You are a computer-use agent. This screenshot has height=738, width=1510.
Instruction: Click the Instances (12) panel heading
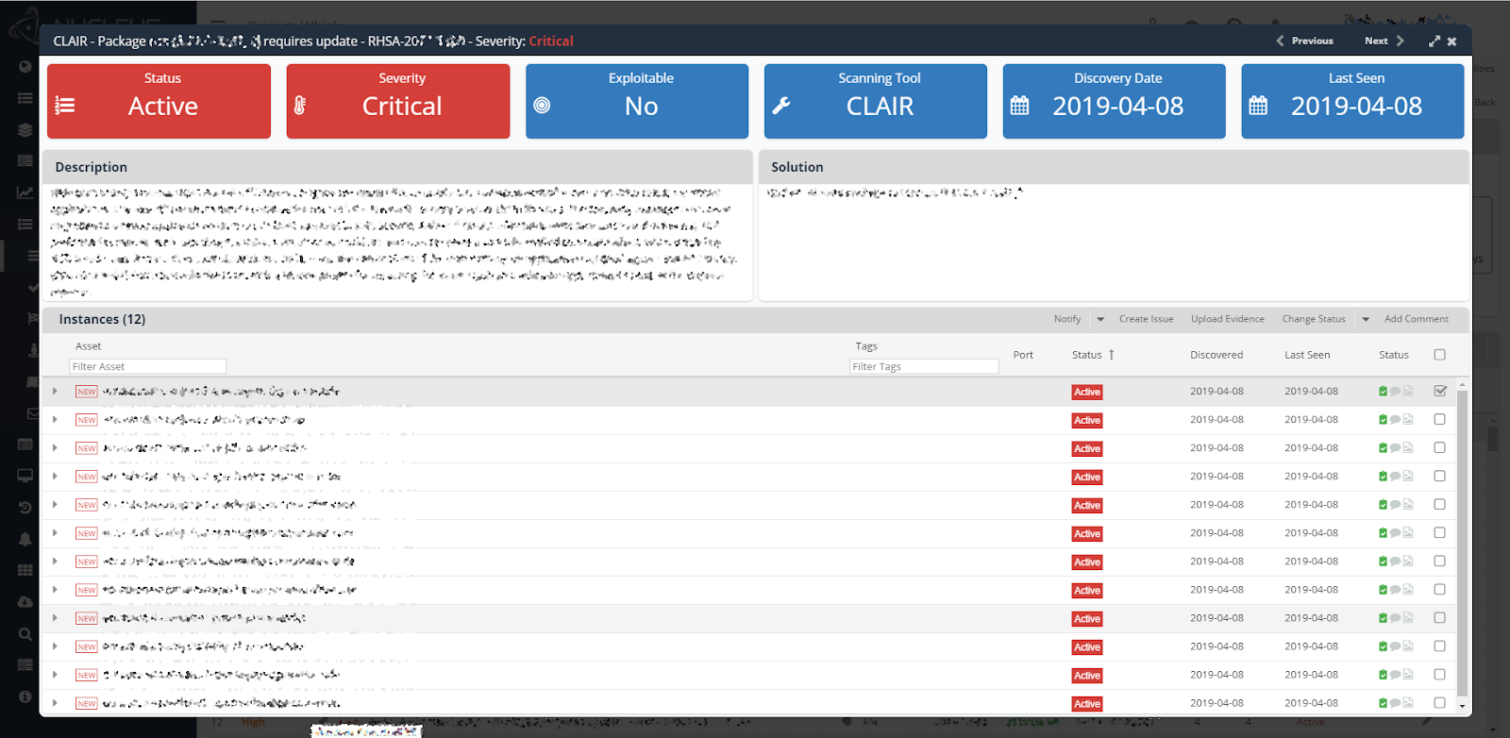(x=102, y=319)
